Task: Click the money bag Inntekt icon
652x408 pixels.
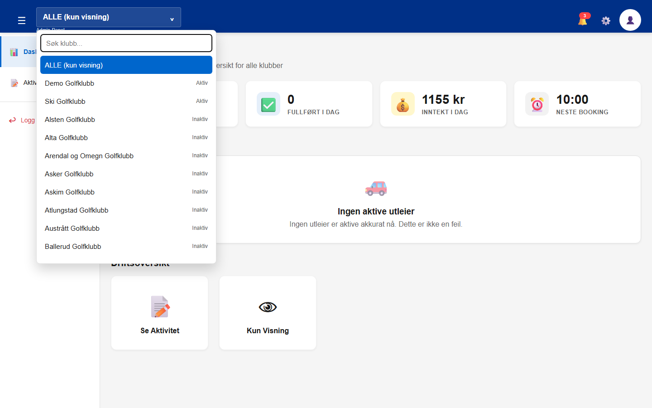Action: (x=403, y=104)
